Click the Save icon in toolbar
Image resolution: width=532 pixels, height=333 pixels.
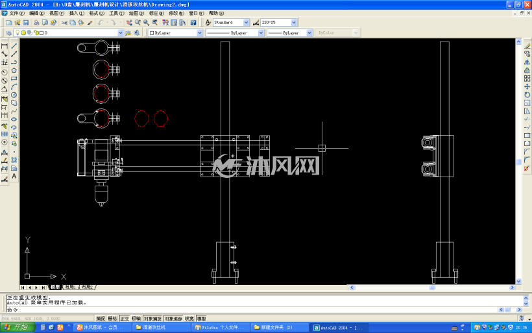[26, 23]
